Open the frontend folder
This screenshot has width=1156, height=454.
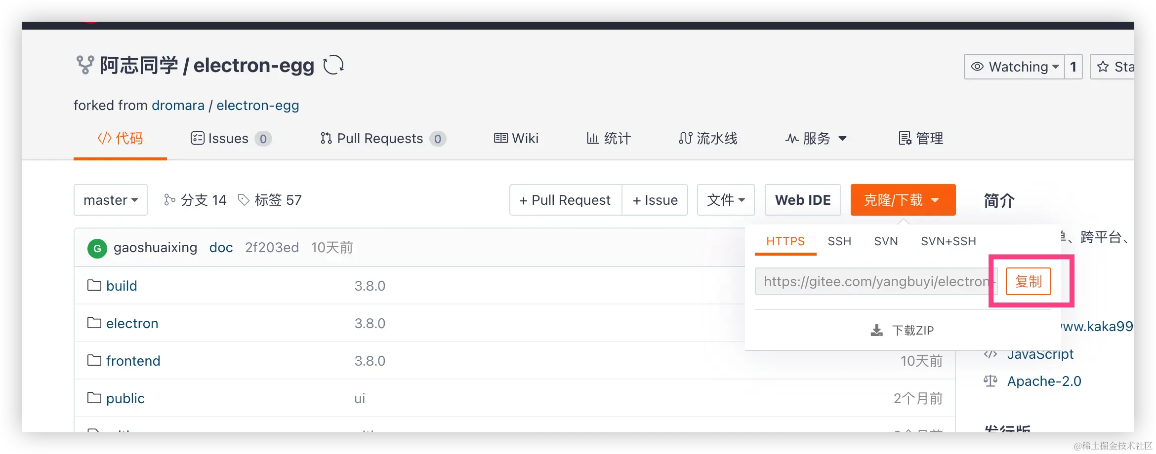133,361
